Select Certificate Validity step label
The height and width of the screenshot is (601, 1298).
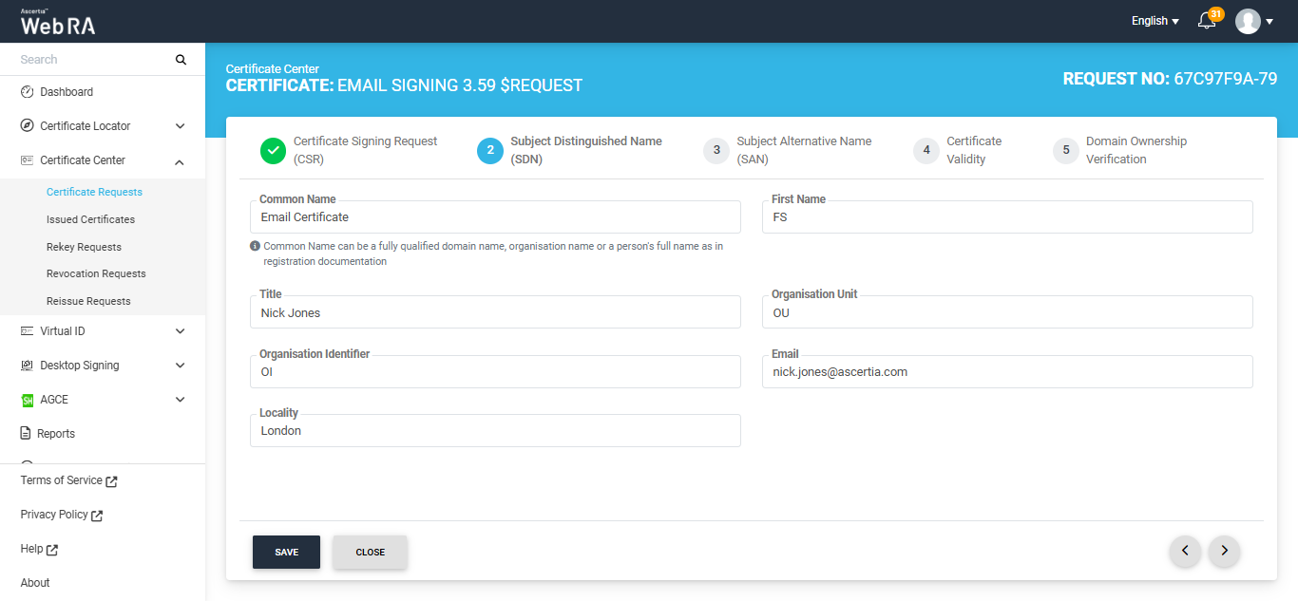coord(974,150)
